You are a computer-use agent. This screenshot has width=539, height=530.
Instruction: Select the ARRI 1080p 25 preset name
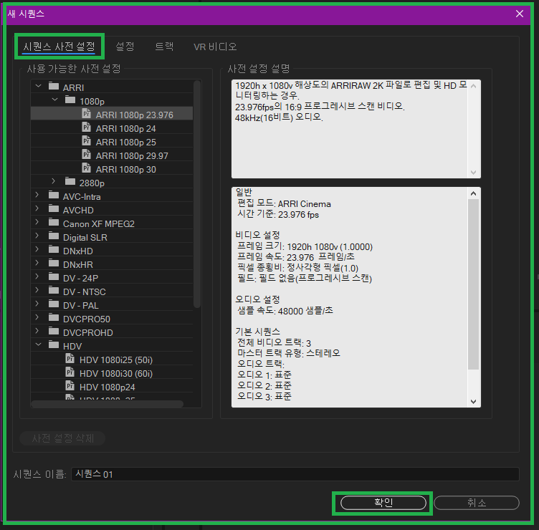point(126,143)
